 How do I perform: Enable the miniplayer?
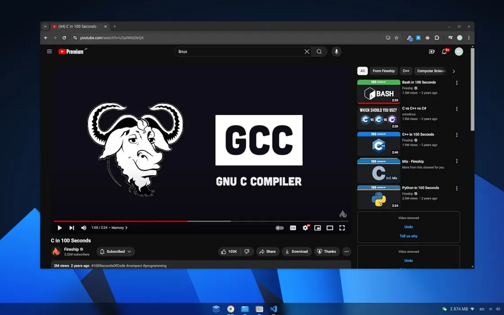(x=318, y=228)
